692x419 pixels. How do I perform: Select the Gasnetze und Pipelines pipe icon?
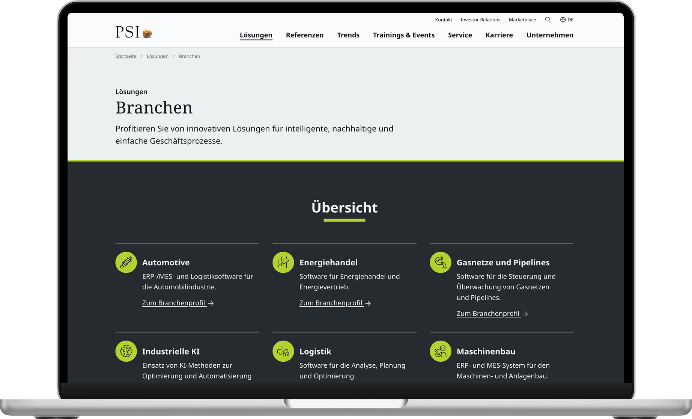pos(440,262)
